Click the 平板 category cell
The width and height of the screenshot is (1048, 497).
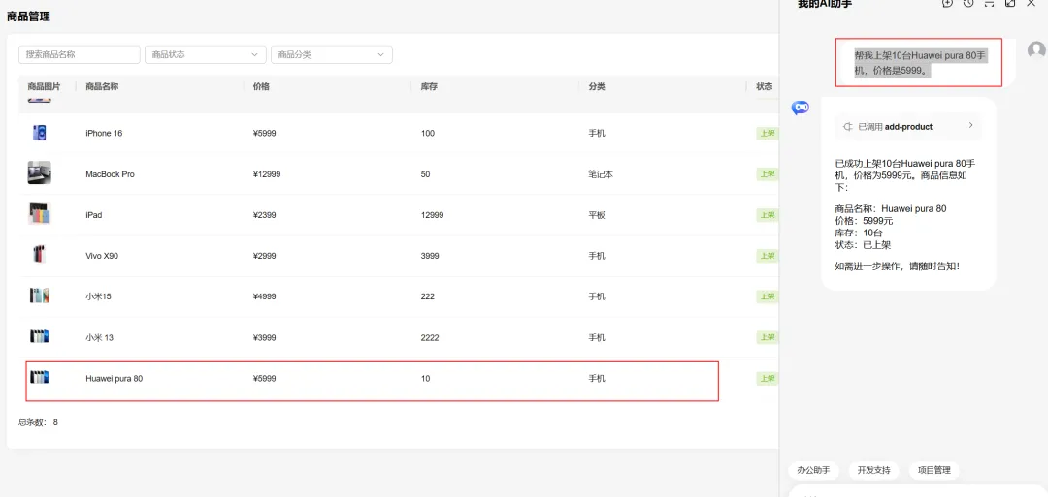597,215
